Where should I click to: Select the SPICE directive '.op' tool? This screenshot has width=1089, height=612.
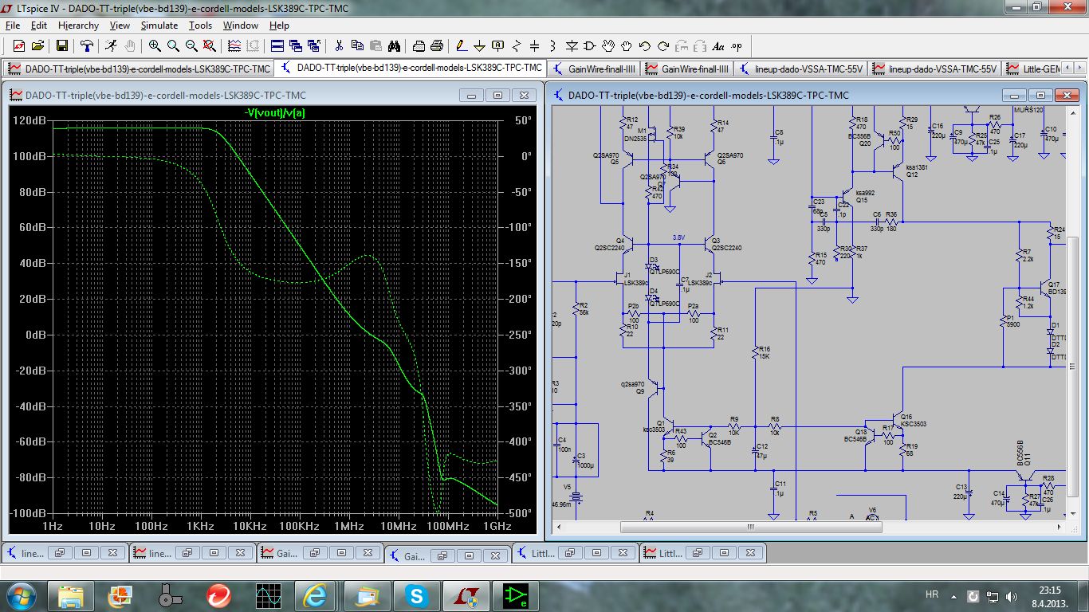737,46
